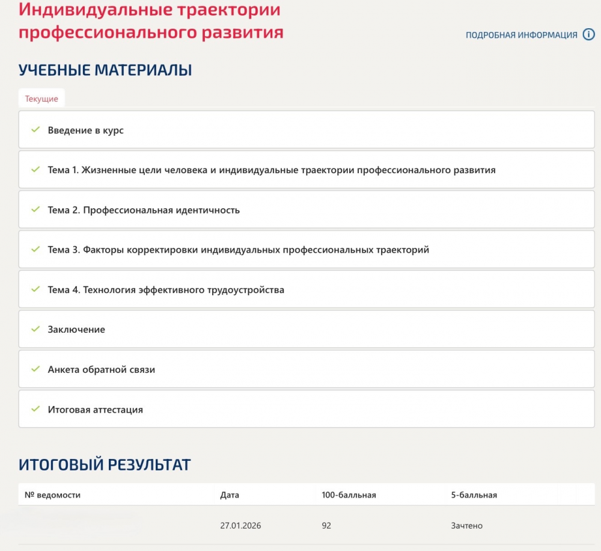Click green checkmark next to Тема 1
The image size is (601, 551).
coord(35,169)
